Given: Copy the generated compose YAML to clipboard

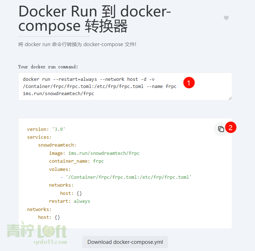Looking at the screenshot, I should 221,129.
